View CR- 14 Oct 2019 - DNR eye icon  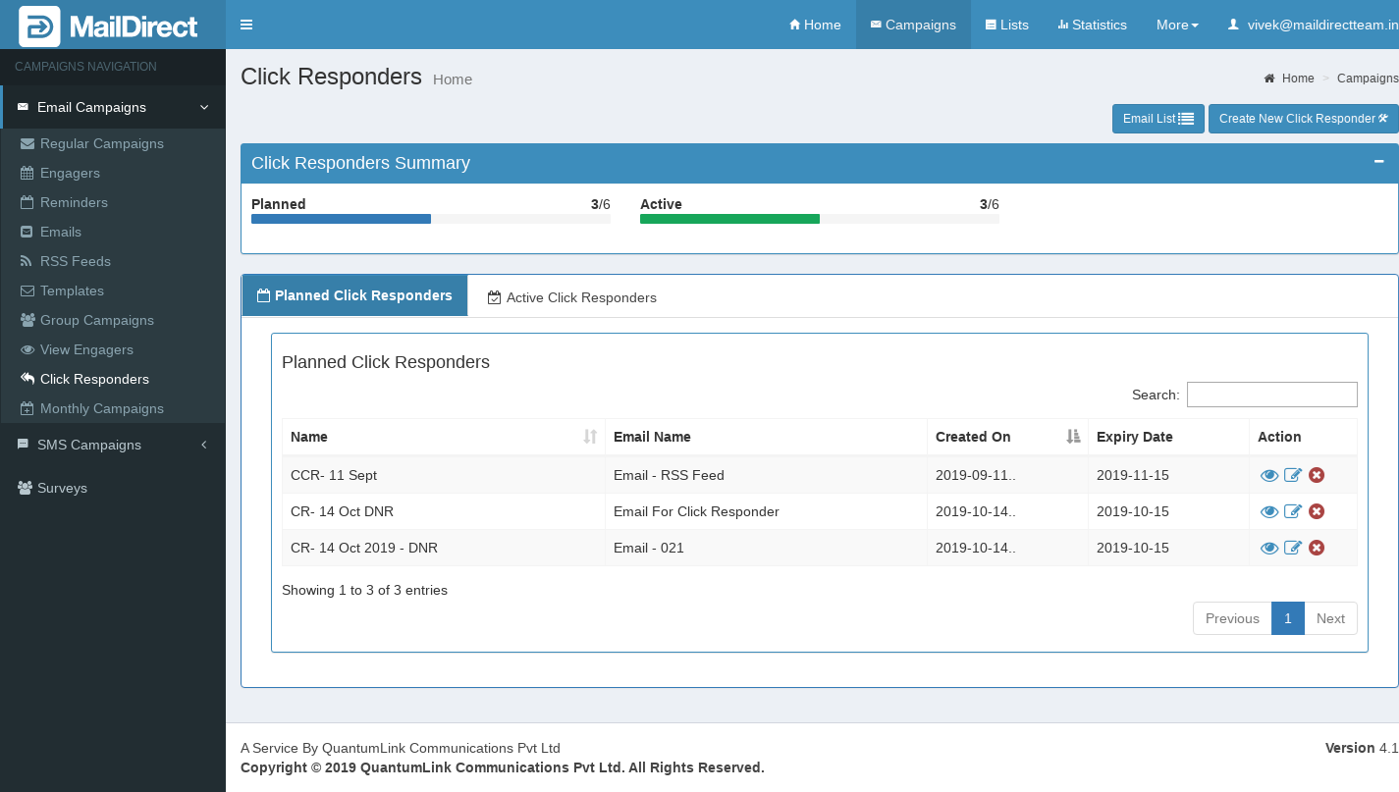point(1269,548)
